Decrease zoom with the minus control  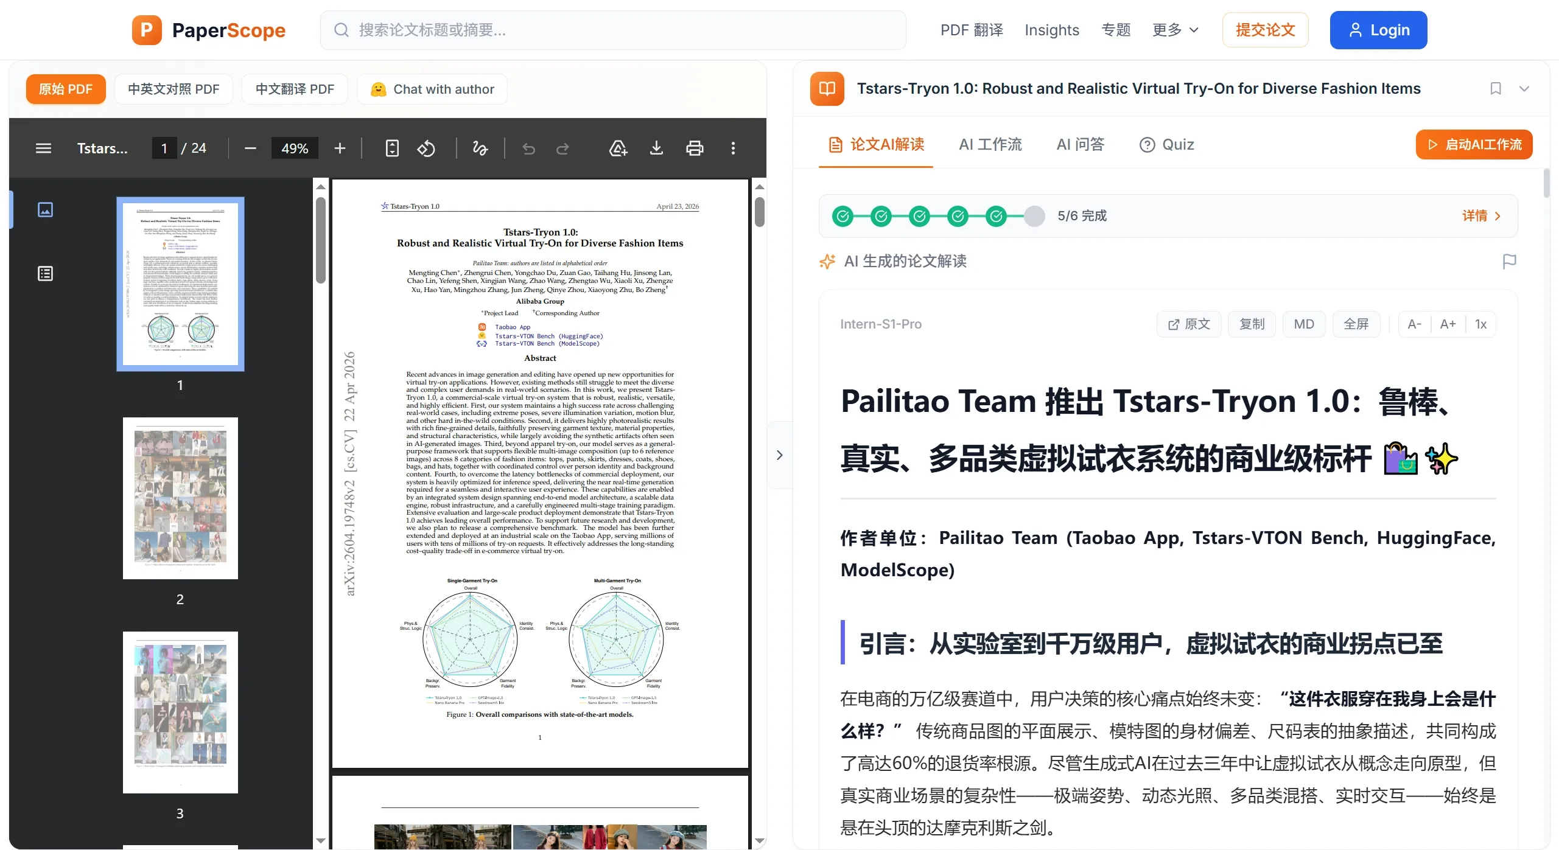click(250, 148)
